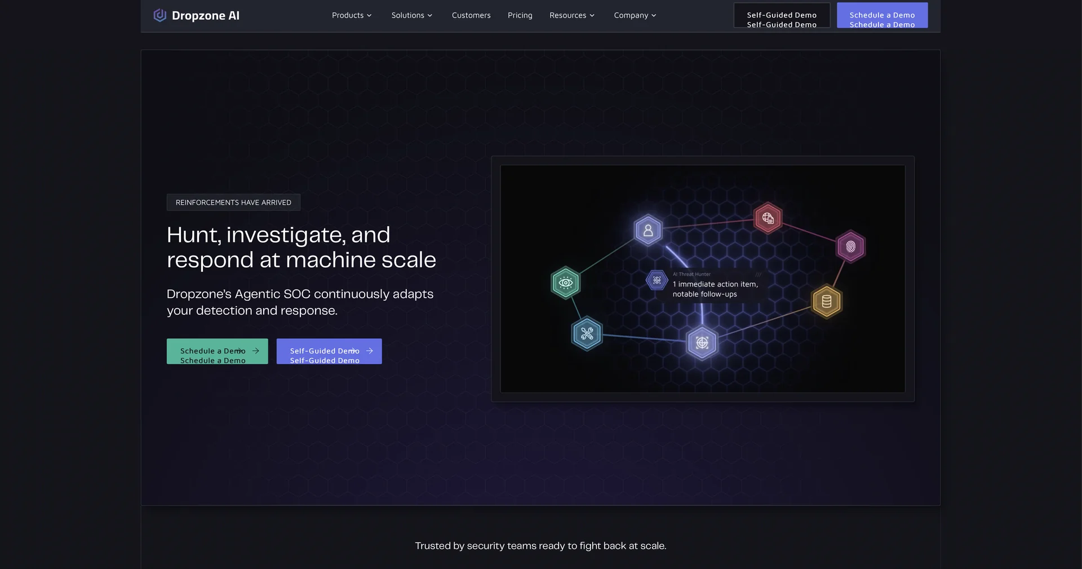Expand the Resources dropdown chevron
This screenshot has width=1082, height=569.
click(x=592, y=15)
